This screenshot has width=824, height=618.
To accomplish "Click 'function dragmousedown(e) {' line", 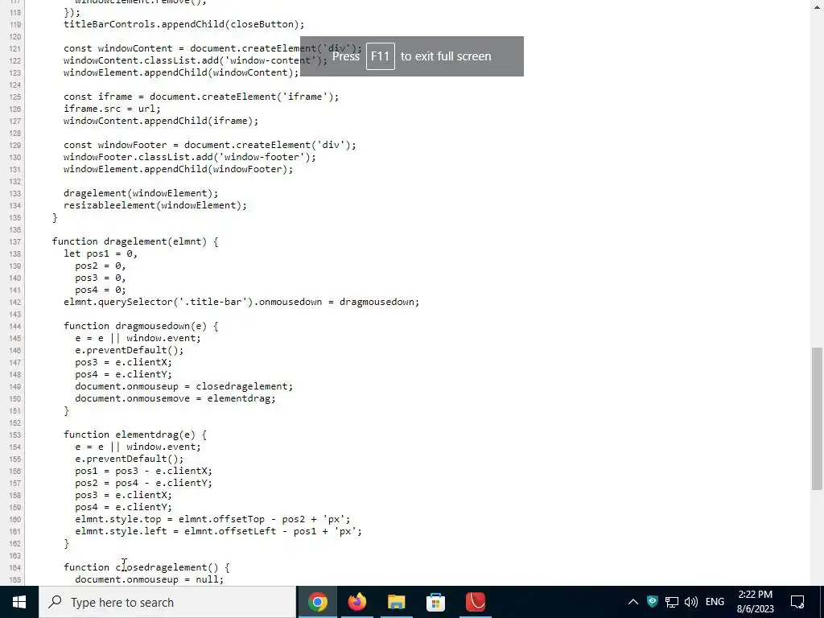I will tap(141, 326).
